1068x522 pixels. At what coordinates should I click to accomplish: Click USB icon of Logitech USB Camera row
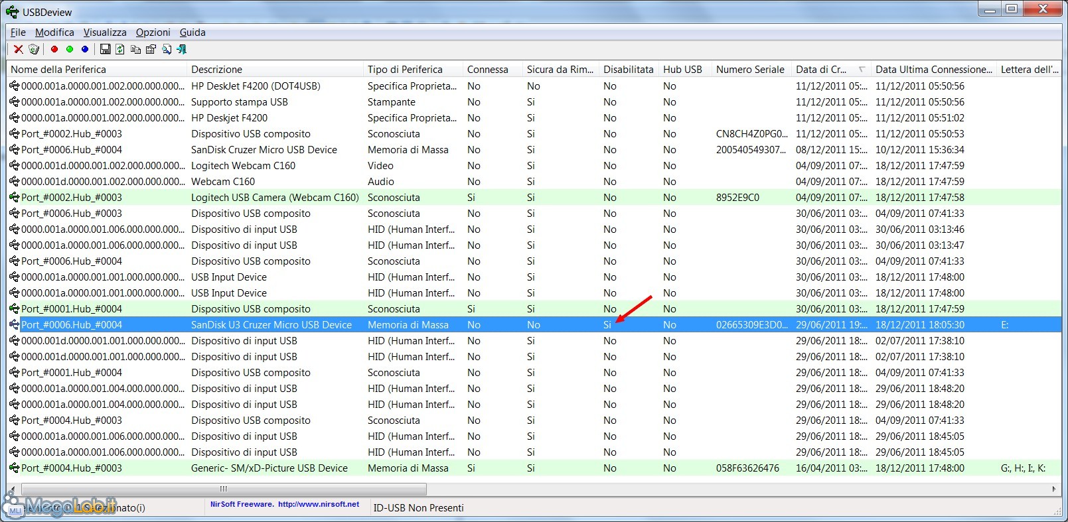14,197
